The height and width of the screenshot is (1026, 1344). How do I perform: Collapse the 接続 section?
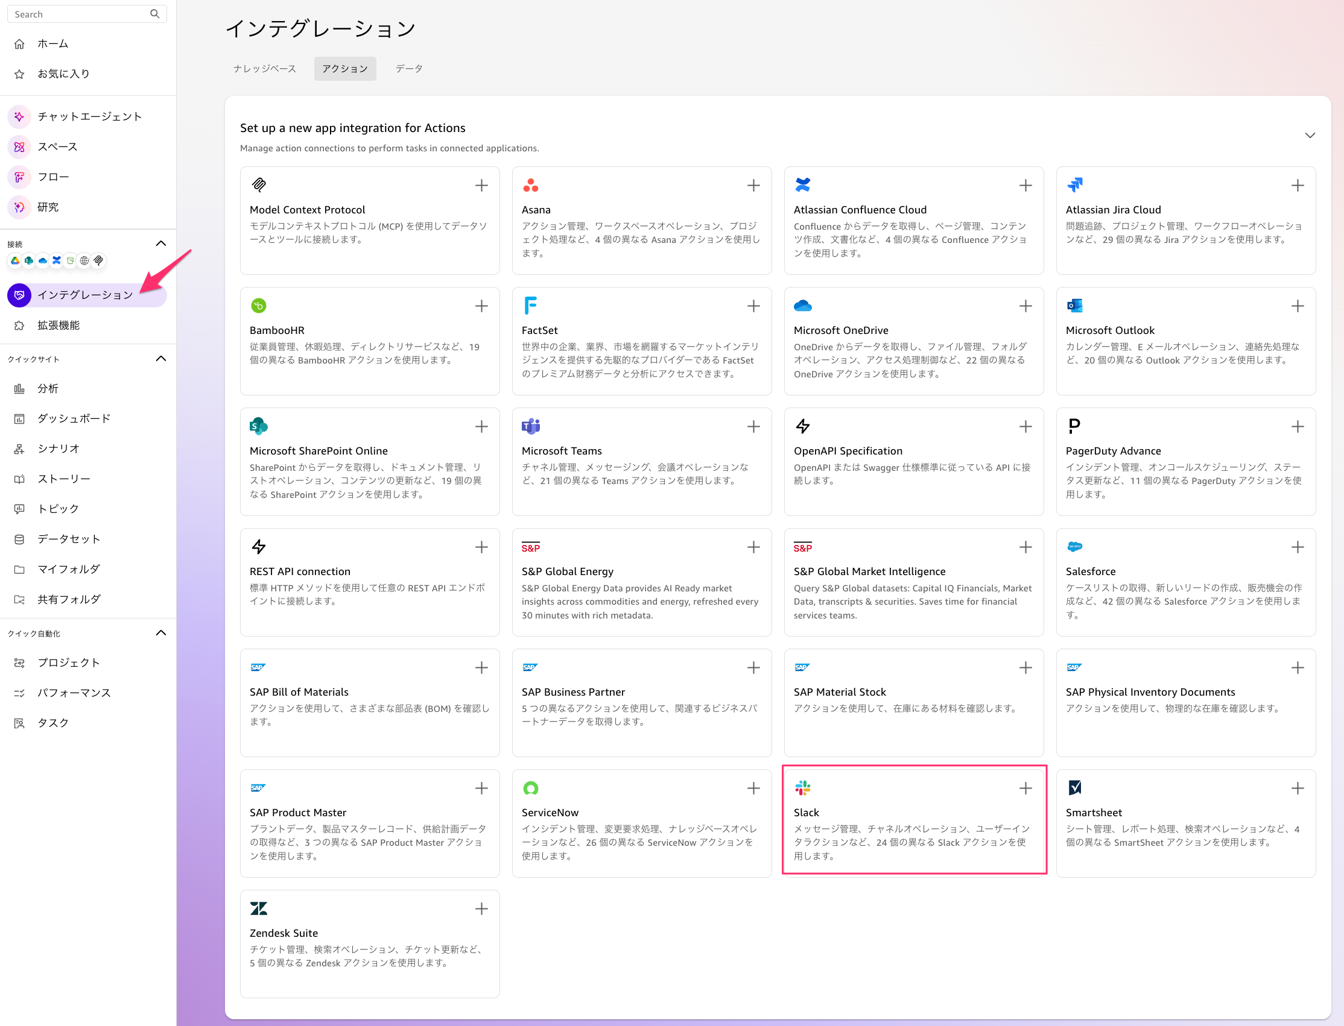coord(160,243)
